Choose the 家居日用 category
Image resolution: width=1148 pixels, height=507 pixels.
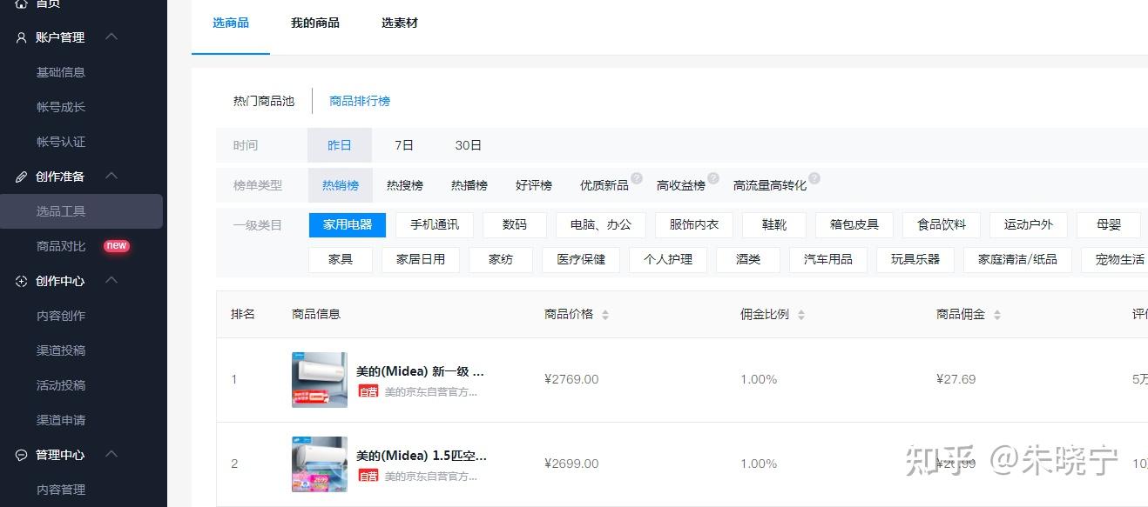[x=421, y=259]
